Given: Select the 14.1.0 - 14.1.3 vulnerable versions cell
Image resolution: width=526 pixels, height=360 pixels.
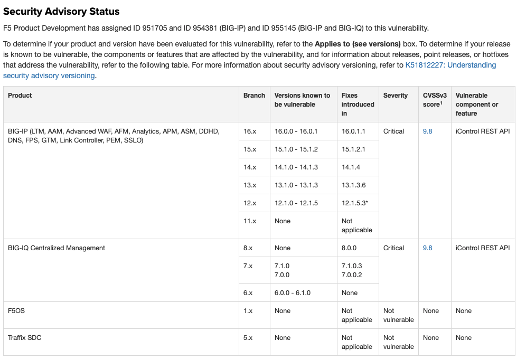Looking at the screenshot, I should pyautogui.click(x=304, y=167).
